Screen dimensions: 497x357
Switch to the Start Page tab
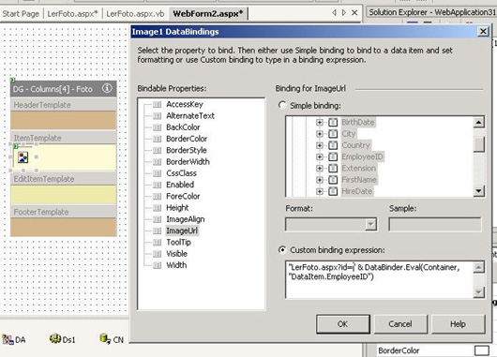21,14
